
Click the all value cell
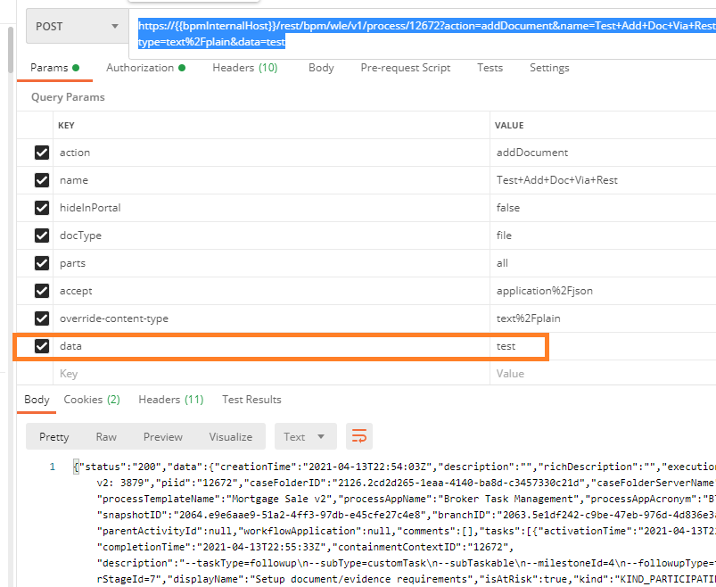(x=604, y=263)
